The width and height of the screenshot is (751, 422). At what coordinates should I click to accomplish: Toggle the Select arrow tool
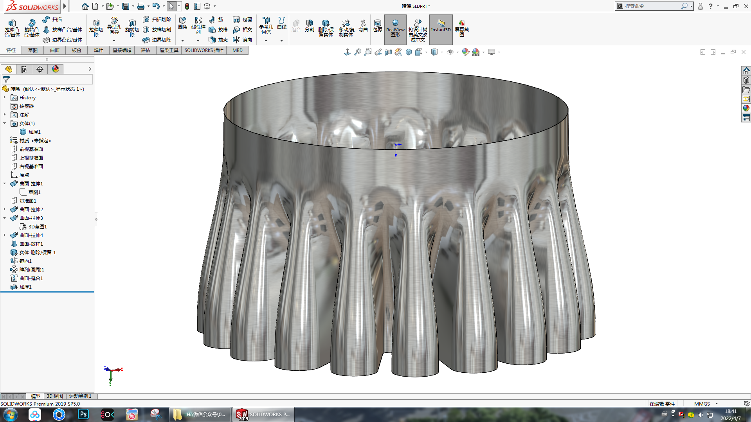click(171, 6)
